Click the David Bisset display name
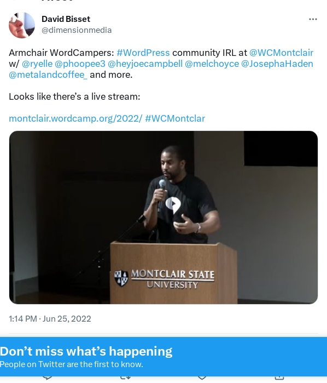This screenshot has height=383, width=327. [66, 19]
